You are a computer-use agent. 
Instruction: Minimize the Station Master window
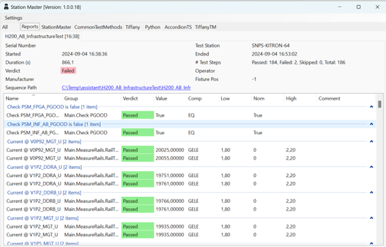pos(340,7)
